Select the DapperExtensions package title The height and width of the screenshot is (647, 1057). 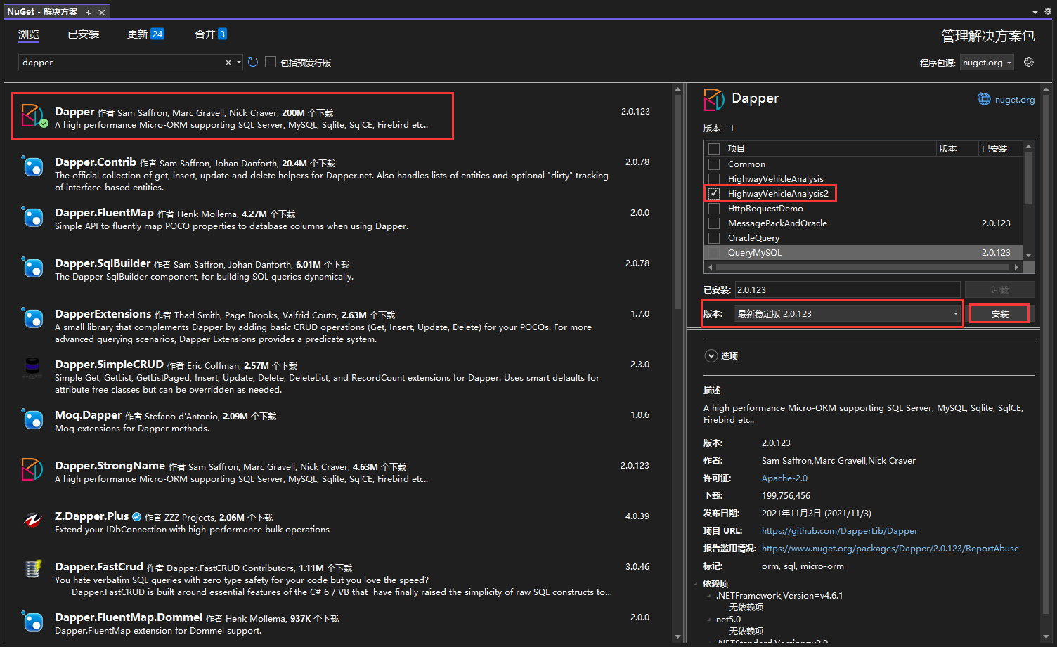coord(103,314)
